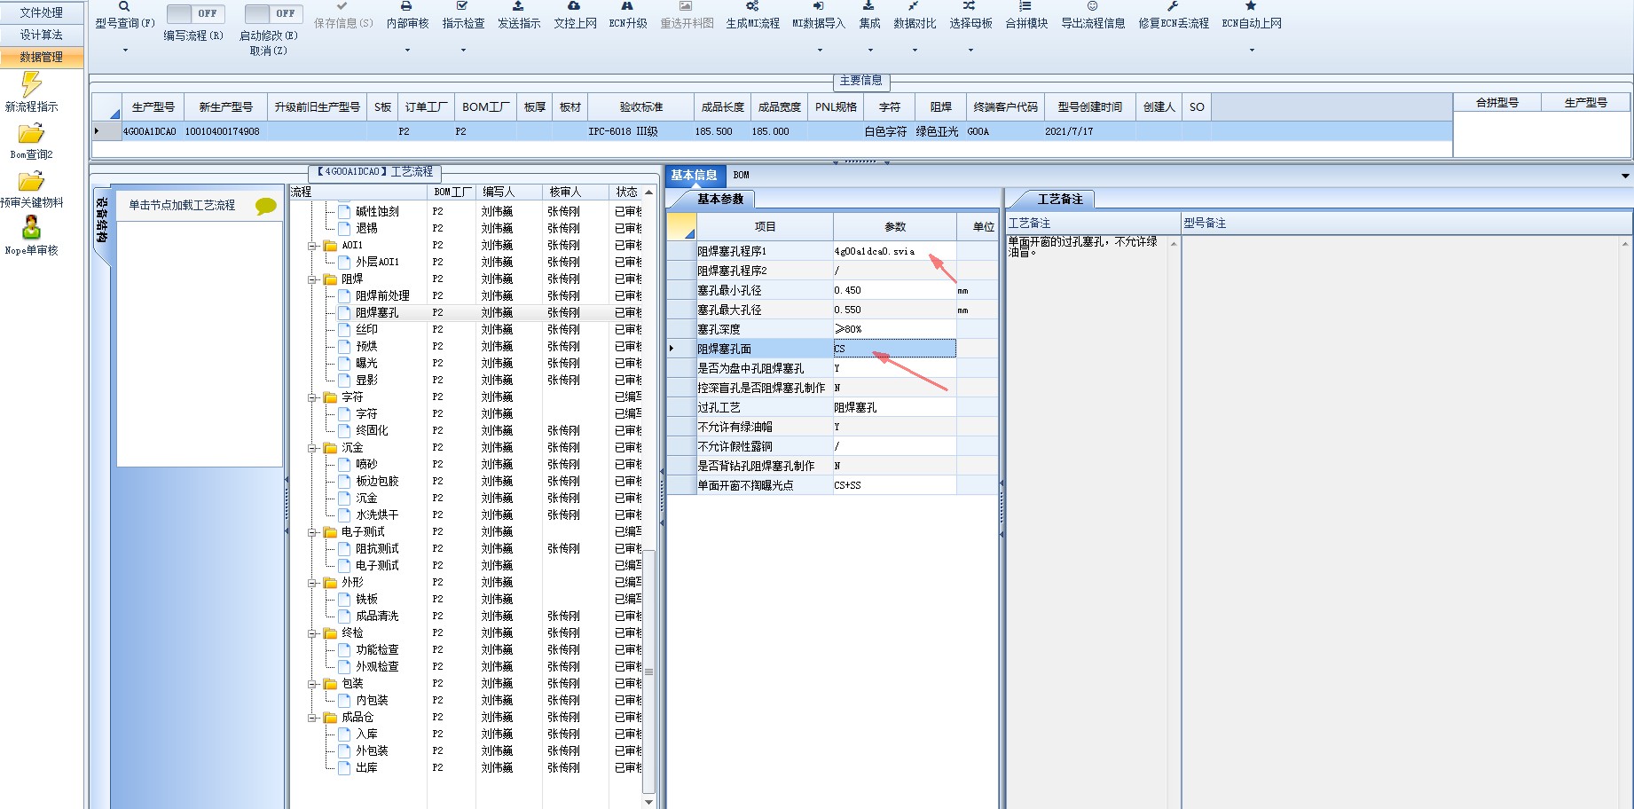Click 保存信息 checkmark icon

click(x=342, y=6)
